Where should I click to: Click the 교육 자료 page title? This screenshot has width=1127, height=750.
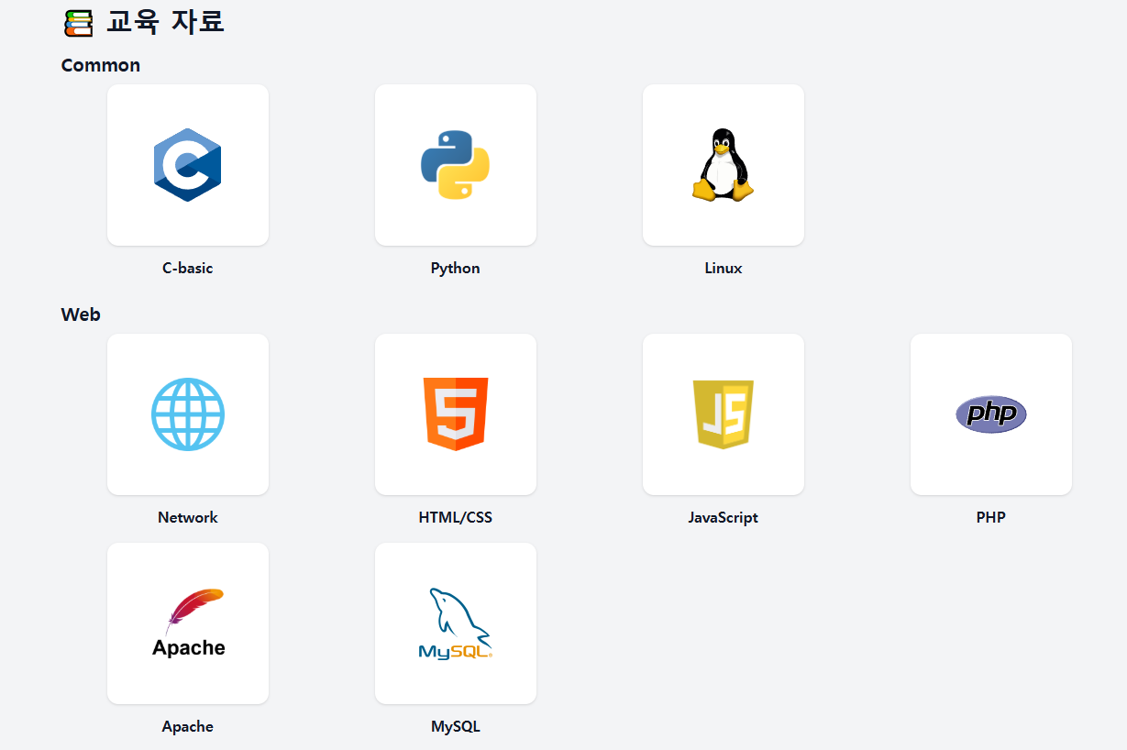click(x=165, y=22)
